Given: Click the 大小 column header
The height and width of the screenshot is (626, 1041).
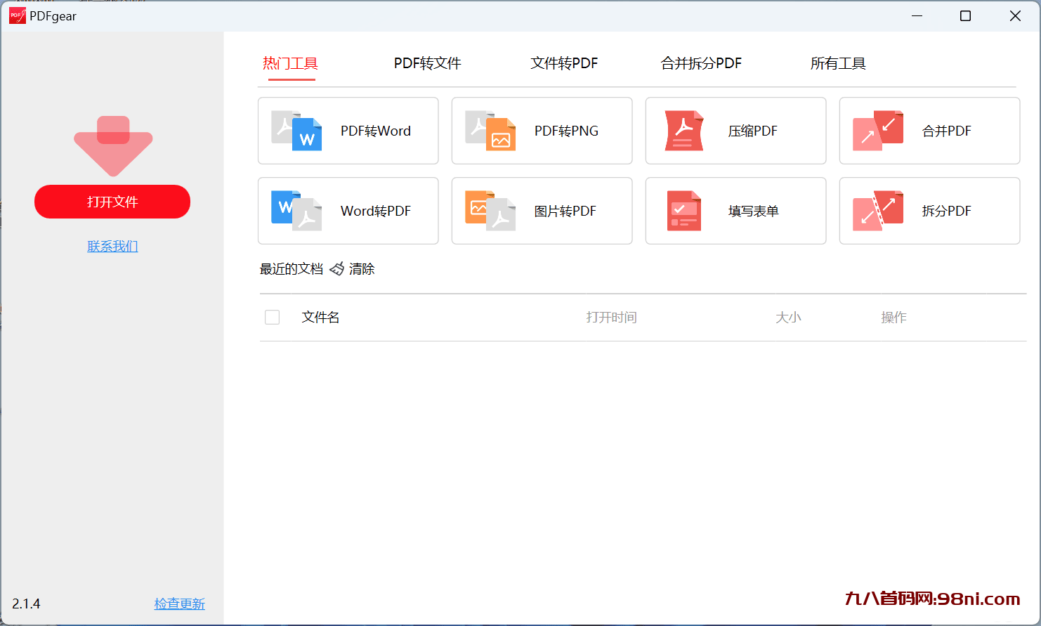Looking at the screenshot, I should 788,318.
